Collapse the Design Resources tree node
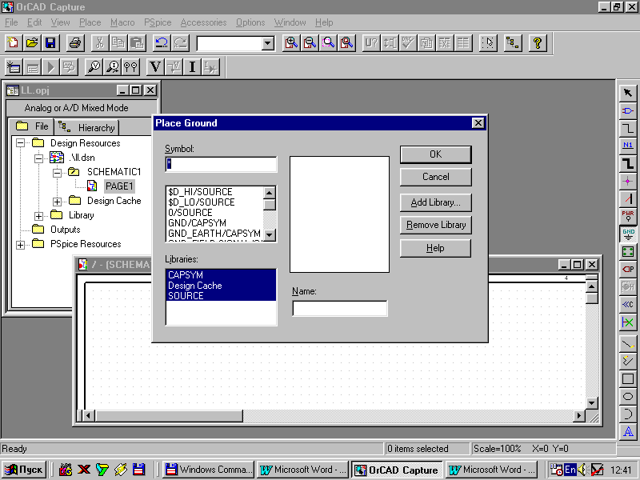The image size is (640, 480). pos(20,143)
